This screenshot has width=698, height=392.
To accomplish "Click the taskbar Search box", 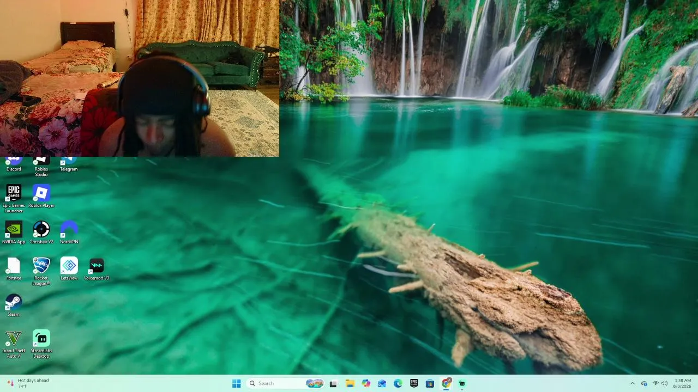I will tap(286, 383).
